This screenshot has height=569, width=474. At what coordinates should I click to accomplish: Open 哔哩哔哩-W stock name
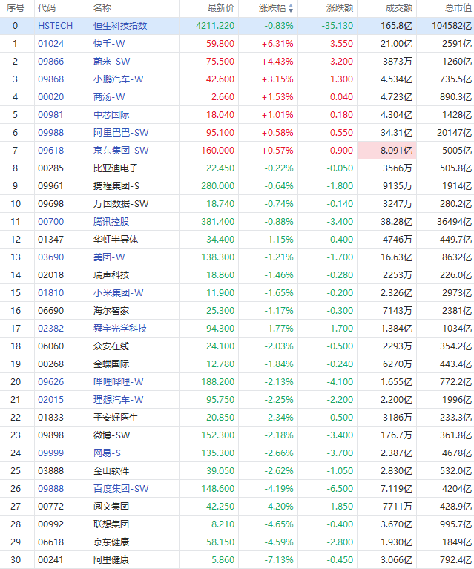point(119,381)
